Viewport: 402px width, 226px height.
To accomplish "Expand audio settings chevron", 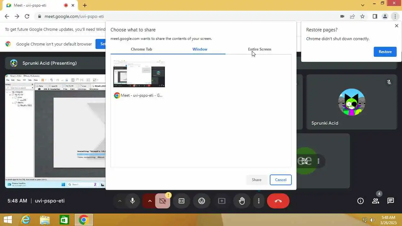I will [120, 201].
